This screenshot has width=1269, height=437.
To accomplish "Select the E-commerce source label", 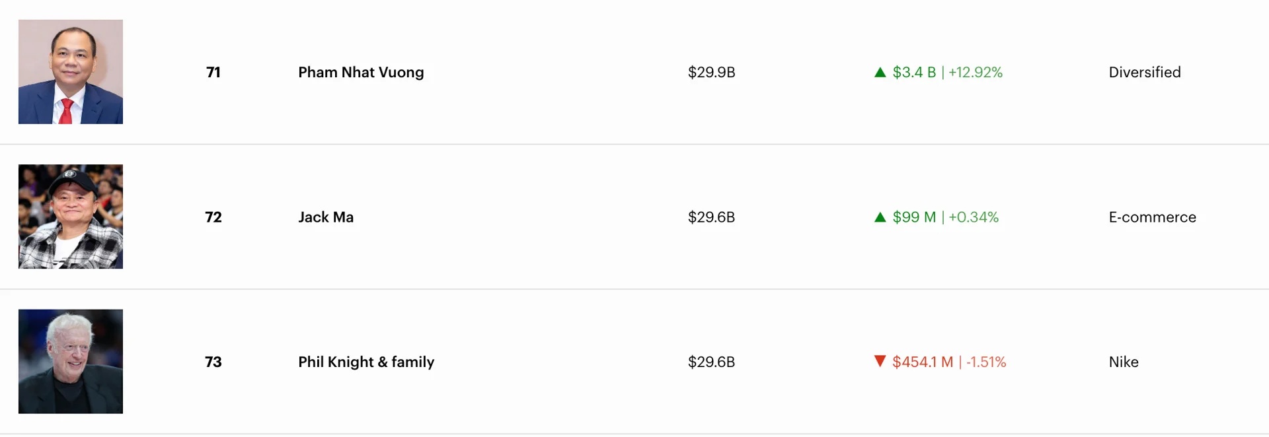I will point(1152,217).
